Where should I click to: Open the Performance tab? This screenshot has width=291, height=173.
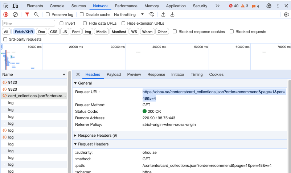pos(126,6)
